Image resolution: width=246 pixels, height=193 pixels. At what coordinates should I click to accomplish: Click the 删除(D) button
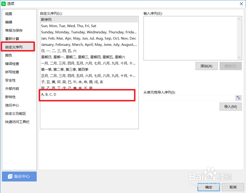(x=230, y=66)
